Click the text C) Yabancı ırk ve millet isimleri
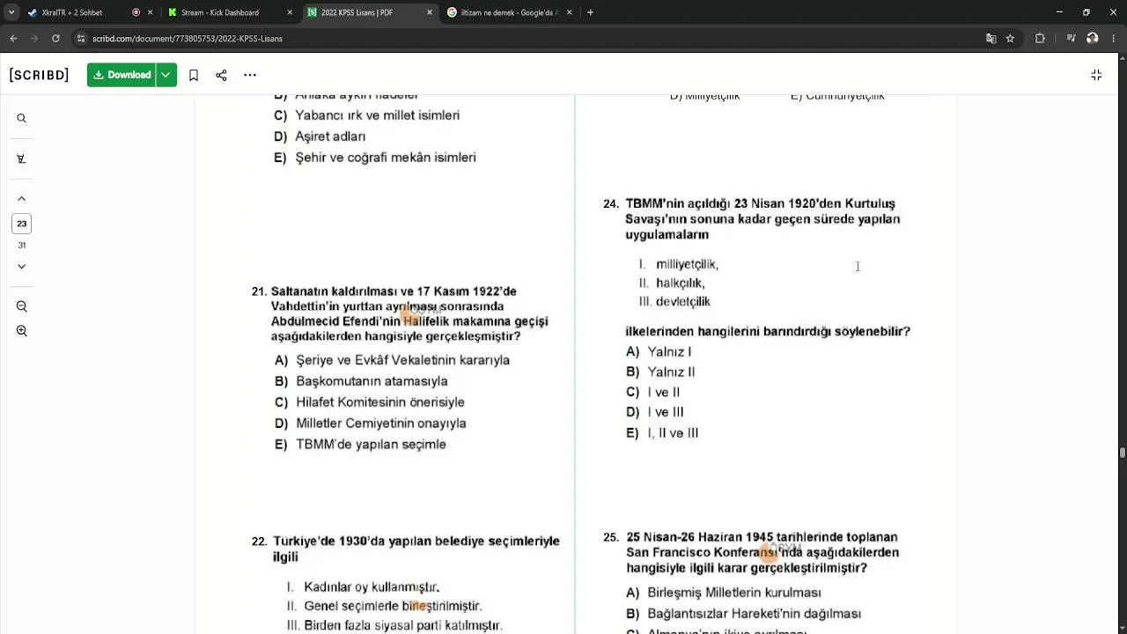The height and width of the screenshot is (634, 1127). (366, 115)
